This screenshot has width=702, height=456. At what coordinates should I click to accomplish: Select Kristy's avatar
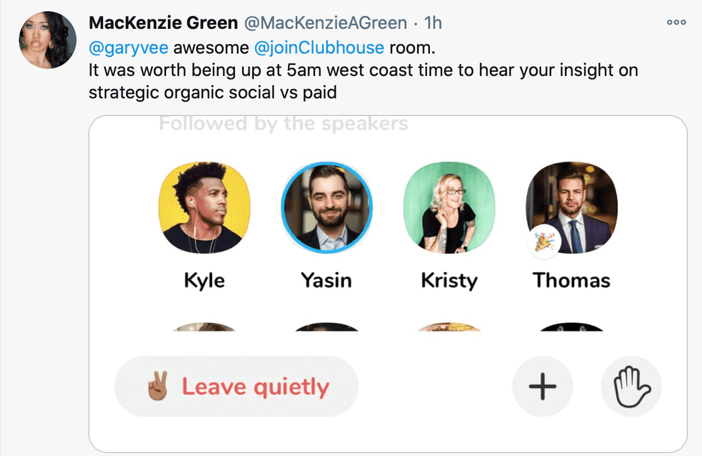click(449, 207)
